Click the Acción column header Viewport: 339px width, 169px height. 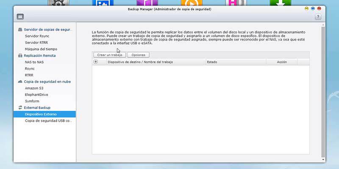click(x=282, y=62)
